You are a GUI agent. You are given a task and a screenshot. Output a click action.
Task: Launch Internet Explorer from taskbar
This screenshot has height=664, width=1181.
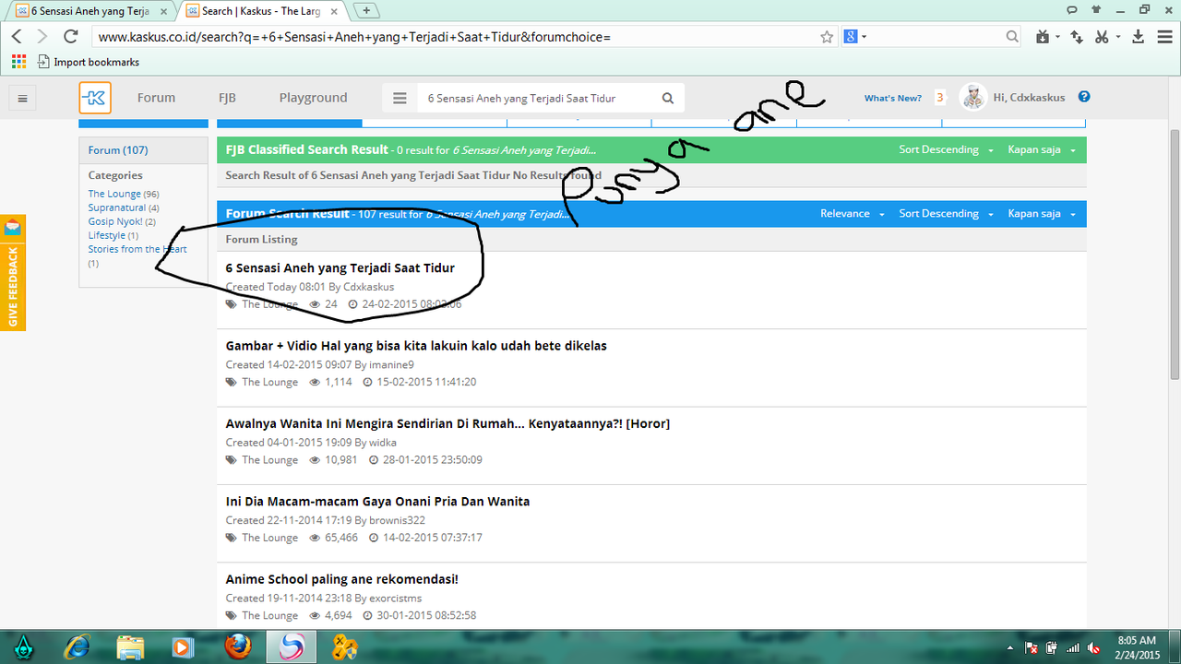(78, 647)
